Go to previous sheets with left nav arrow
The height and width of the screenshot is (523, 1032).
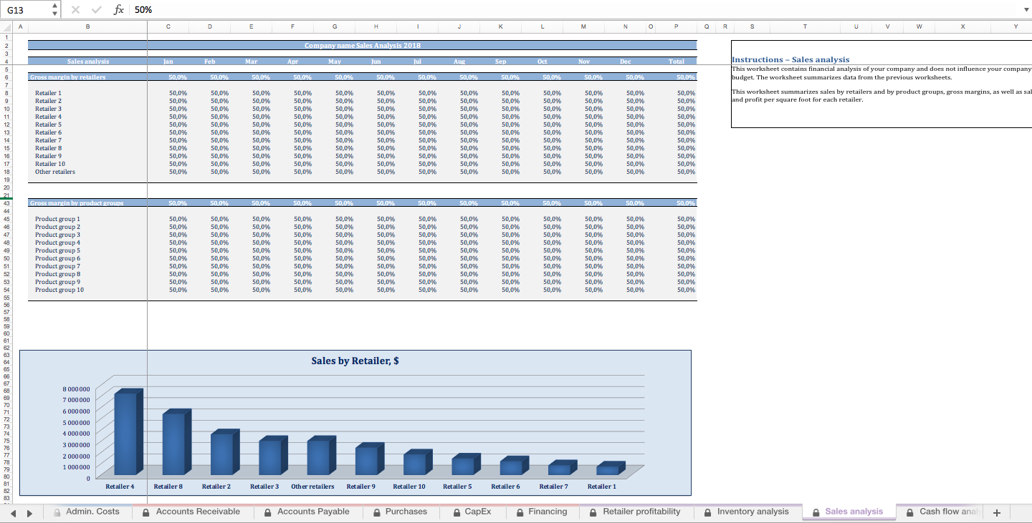pyautogui.click(x=12, y=512)
